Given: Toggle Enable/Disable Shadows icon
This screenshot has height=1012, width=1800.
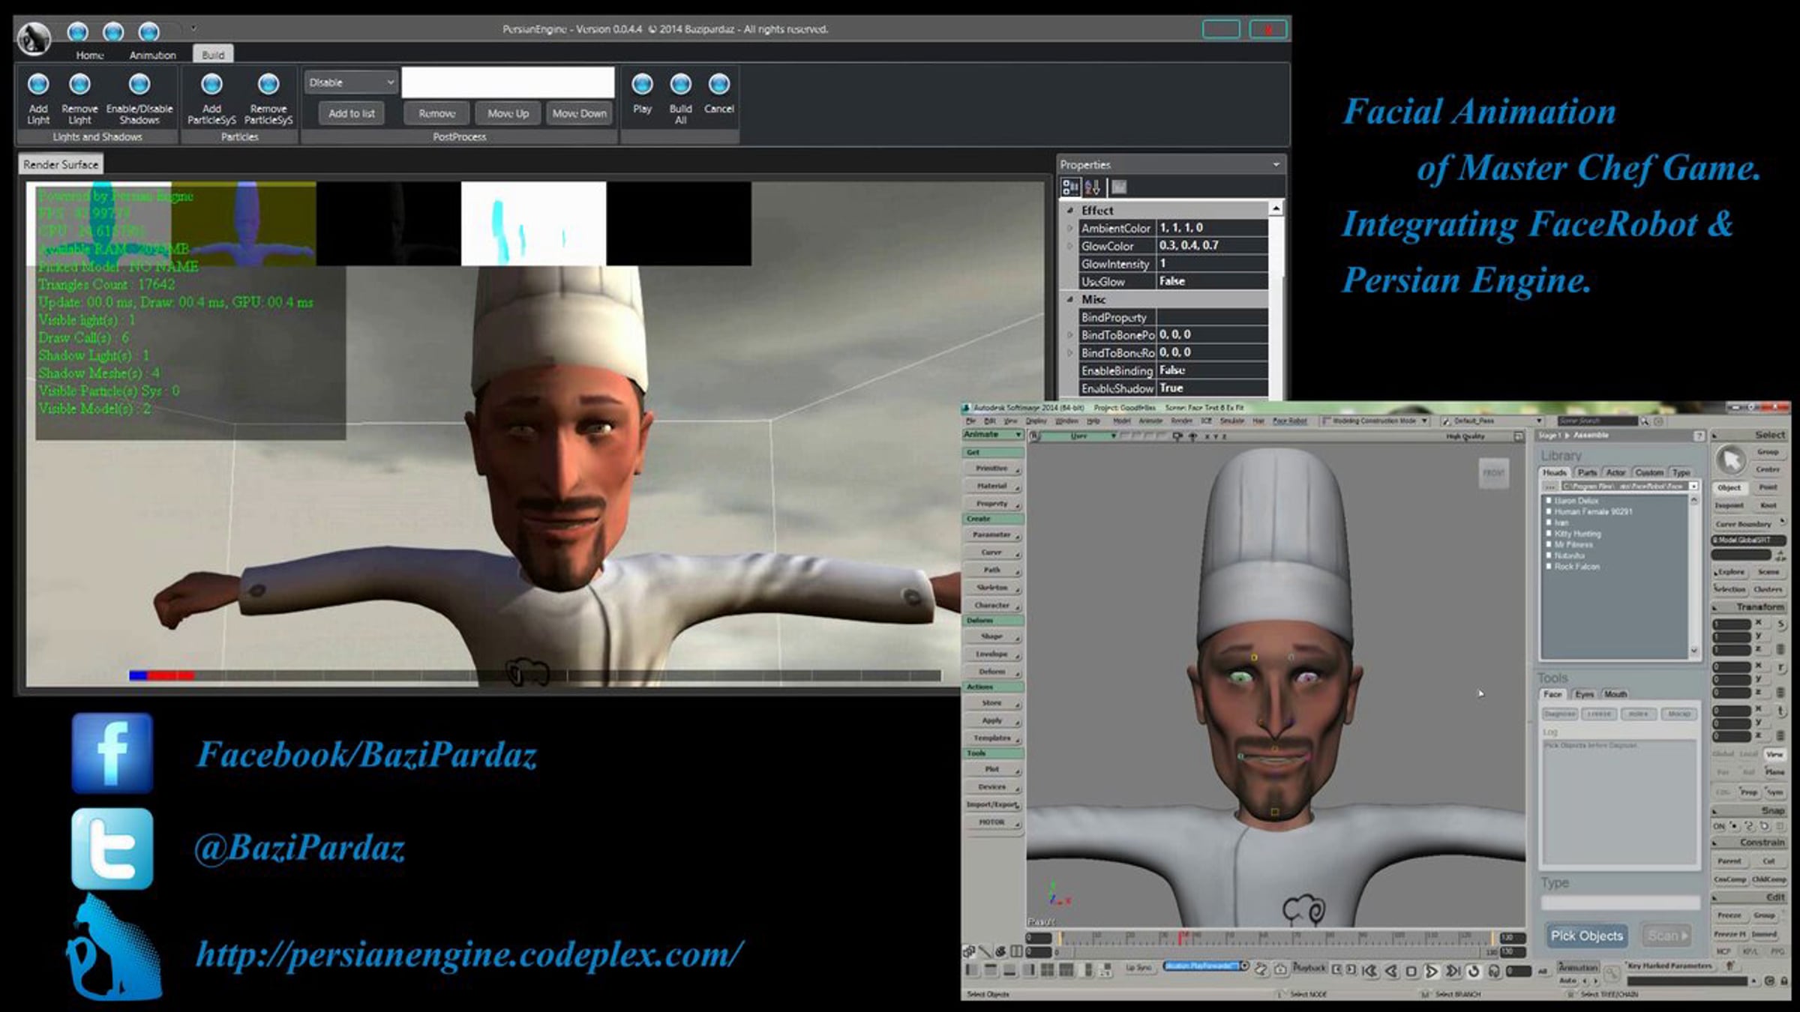Looking at the screenshot, I should (x=139, y=84).
